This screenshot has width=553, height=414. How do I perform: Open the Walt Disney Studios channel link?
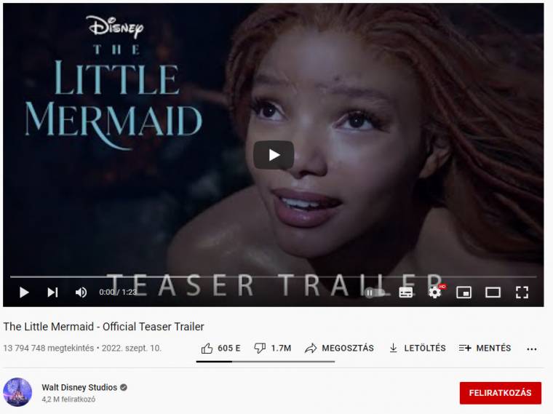[79, 388]
